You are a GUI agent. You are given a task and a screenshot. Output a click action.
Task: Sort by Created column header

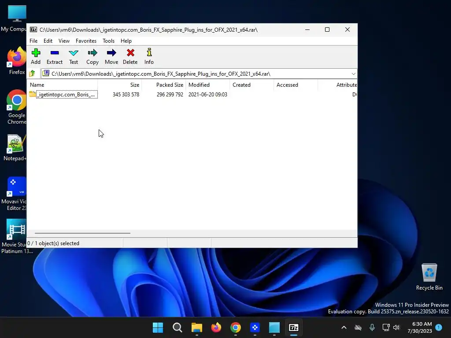click(251, 85)
